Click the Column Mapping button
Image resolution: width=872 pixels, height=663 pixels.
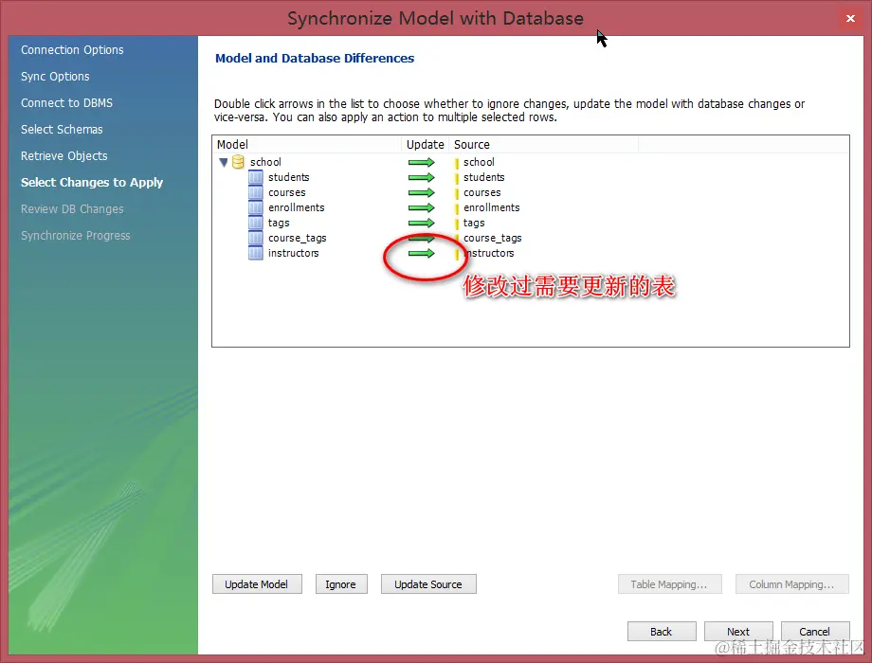pyautogui.click(x=791, y=584)
